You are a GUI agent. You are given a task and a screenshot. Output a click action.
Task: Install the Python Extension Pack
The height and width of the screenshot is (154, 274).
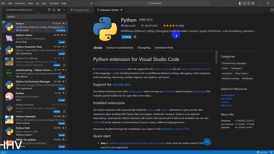coord(62,54)
